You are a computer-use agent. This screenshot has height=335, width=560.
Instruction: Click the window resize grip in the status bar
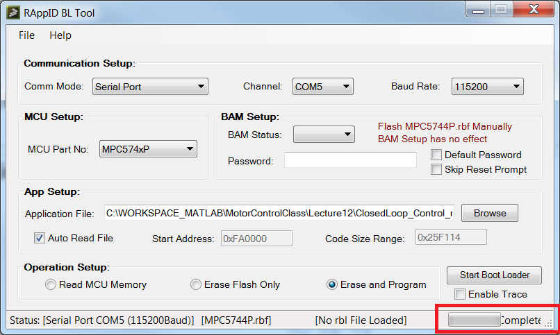click(x=549, y=323)
